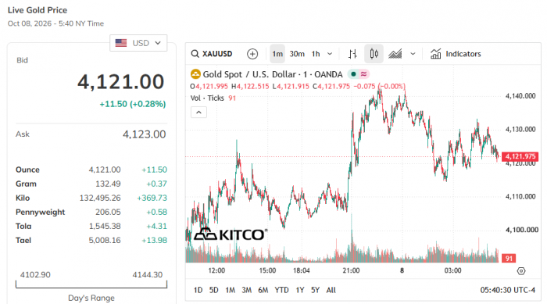Select the candlestick chart style icon
Viewport: 547px width, 304px height.
[x=374, y=54]
